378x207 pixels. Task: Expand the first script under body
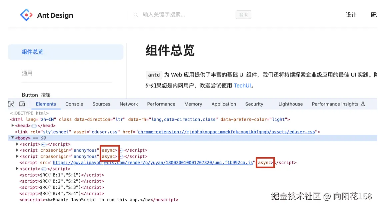(17, 144)
